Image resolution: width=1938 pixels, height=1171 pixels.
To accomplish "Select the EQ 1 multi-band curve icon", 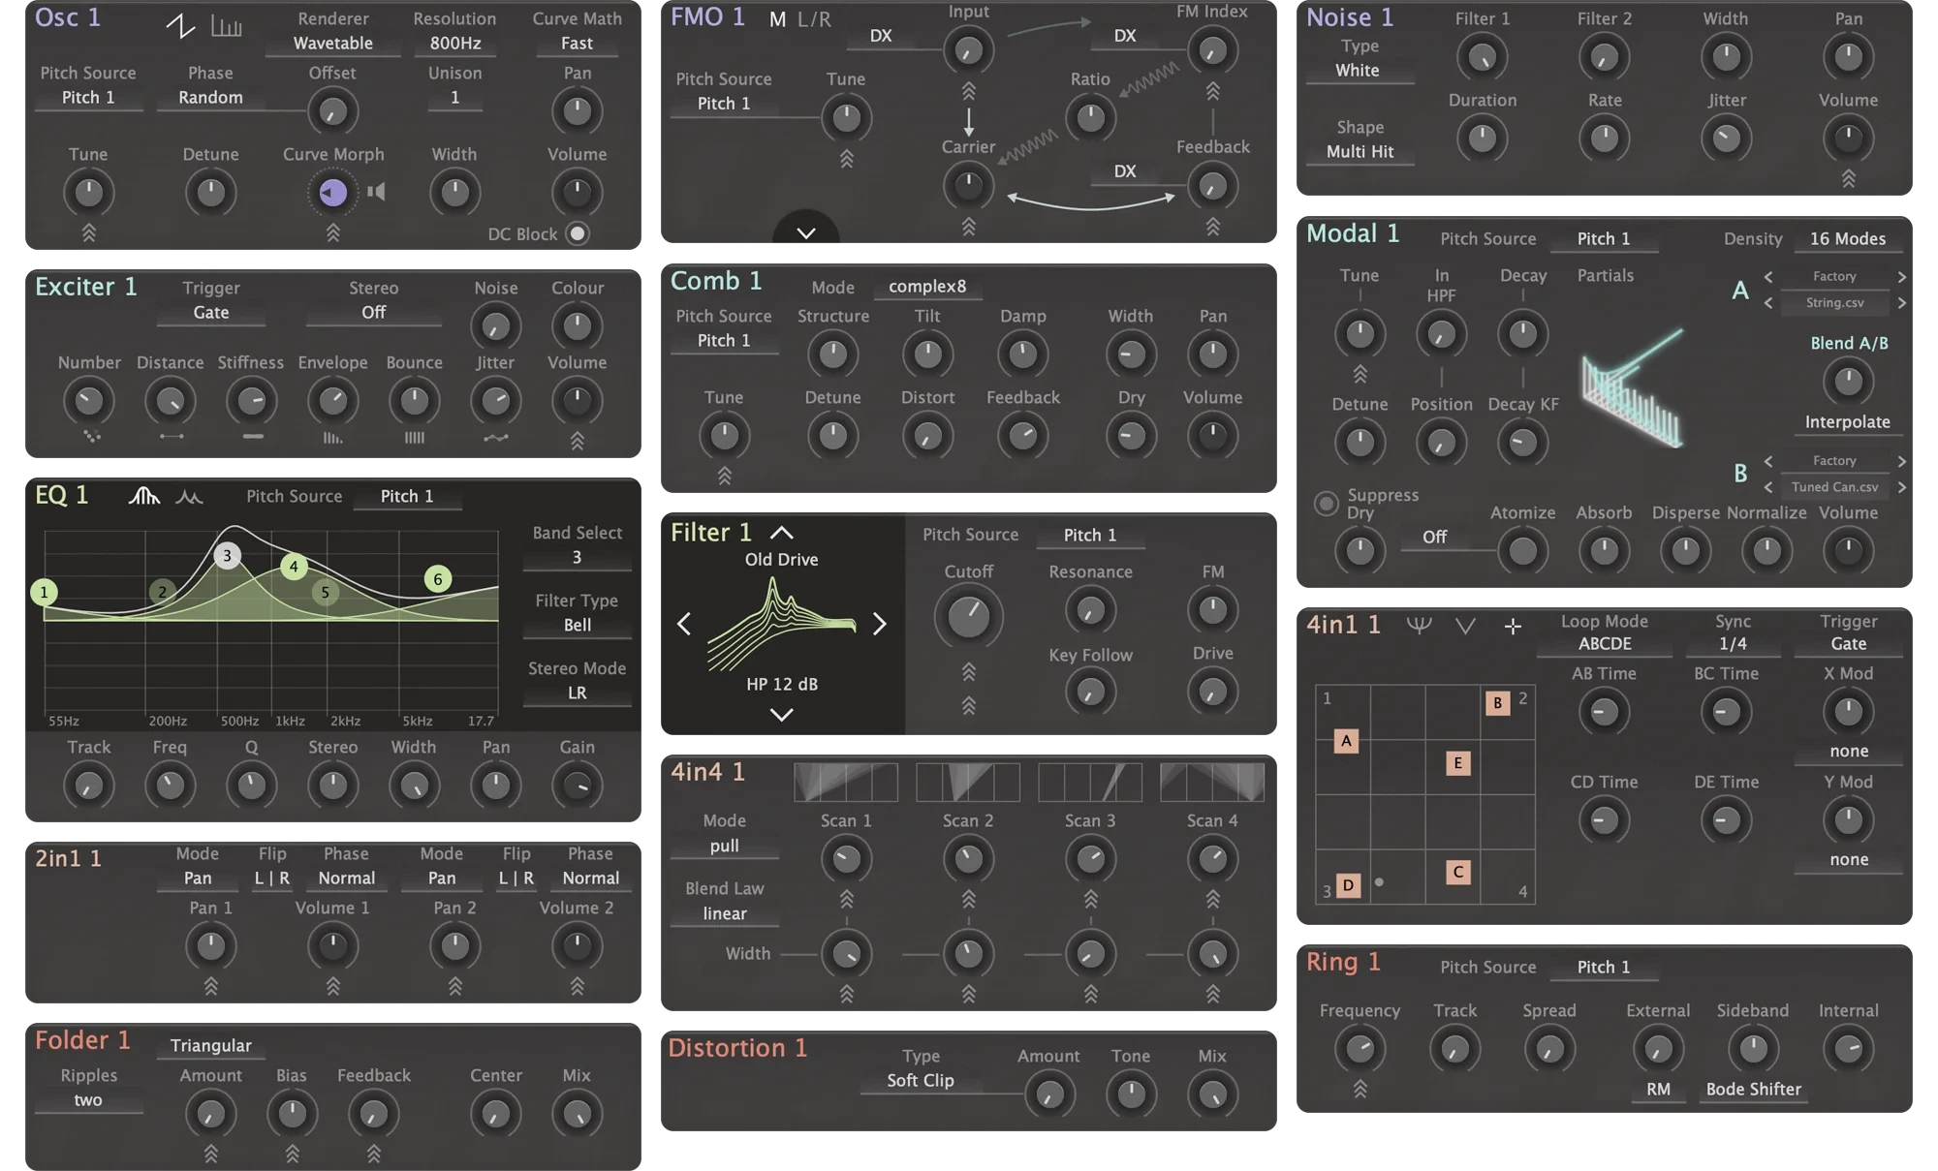I will pos(144,496).
